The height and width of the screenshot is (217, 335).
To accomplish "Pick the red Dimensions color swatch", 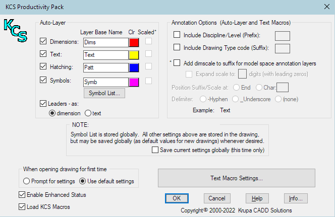I will [x=134, y=42].
